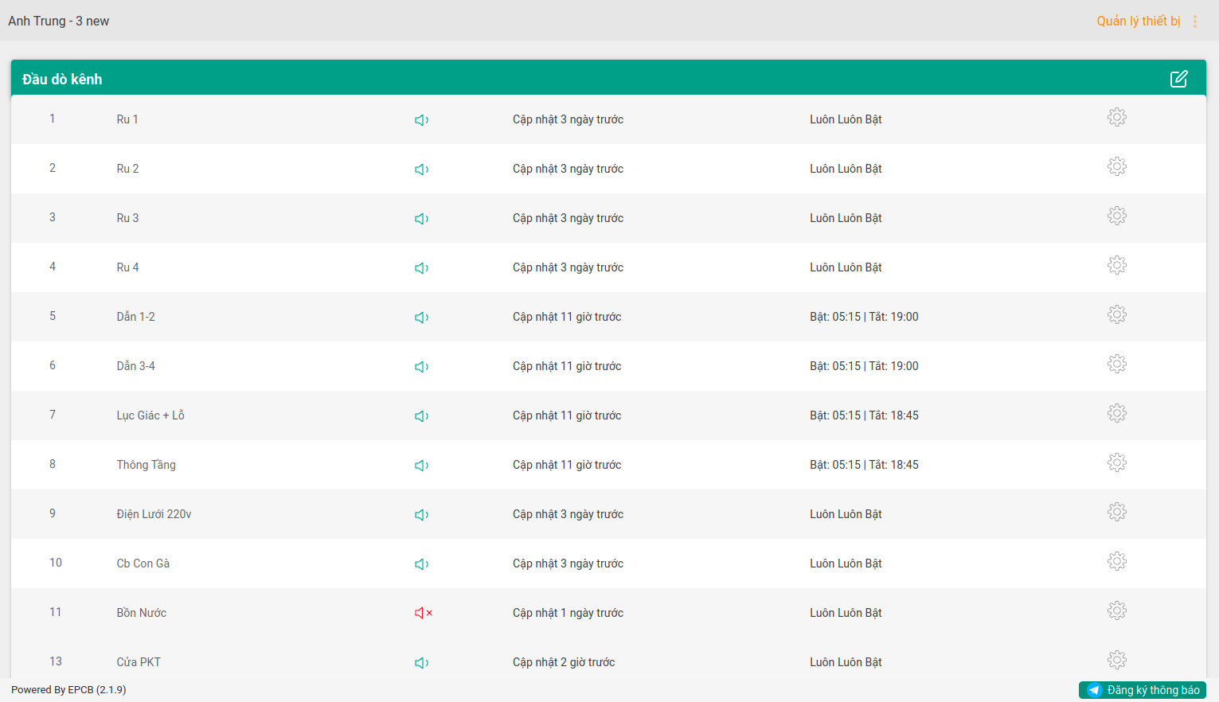Select the Bồn Nước channel name
This screenshot has height=702, width=1219.
pyautogui.click(x=142, y=613)
